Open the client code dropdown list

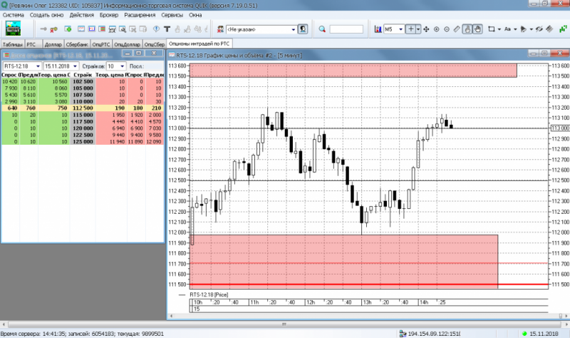click(x=294, y=29)
